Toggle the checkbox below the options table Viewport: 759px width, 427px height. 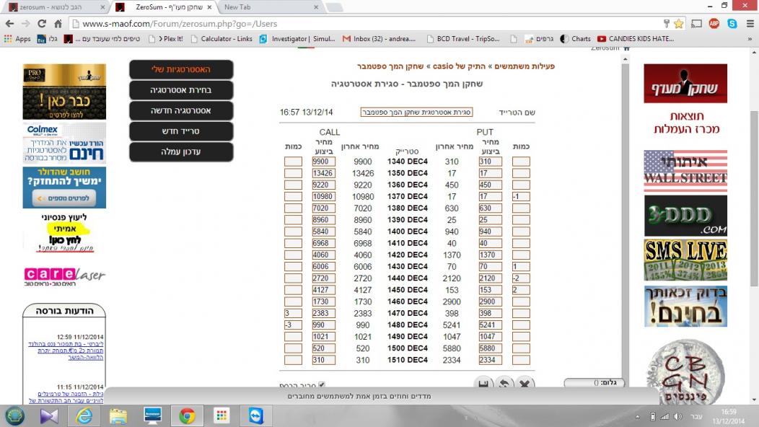tap(322, 385)
